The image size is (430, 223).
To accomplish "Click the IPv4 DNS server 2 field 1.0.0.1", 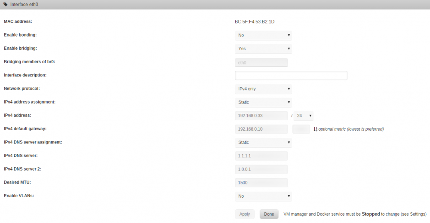I will (261, 170).
